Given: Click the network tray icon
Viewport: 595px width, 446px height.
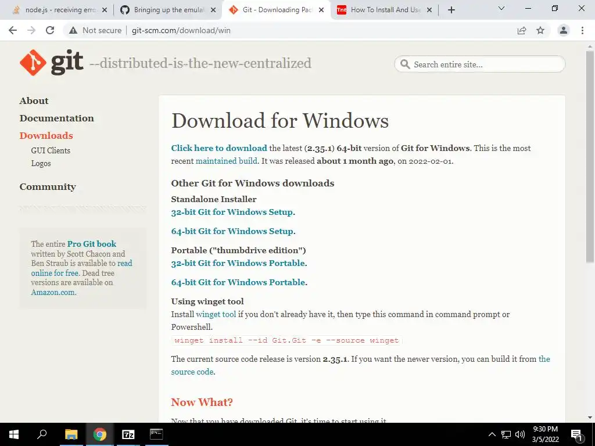Looking at the screenshot, I should click(x=506, y=434).
